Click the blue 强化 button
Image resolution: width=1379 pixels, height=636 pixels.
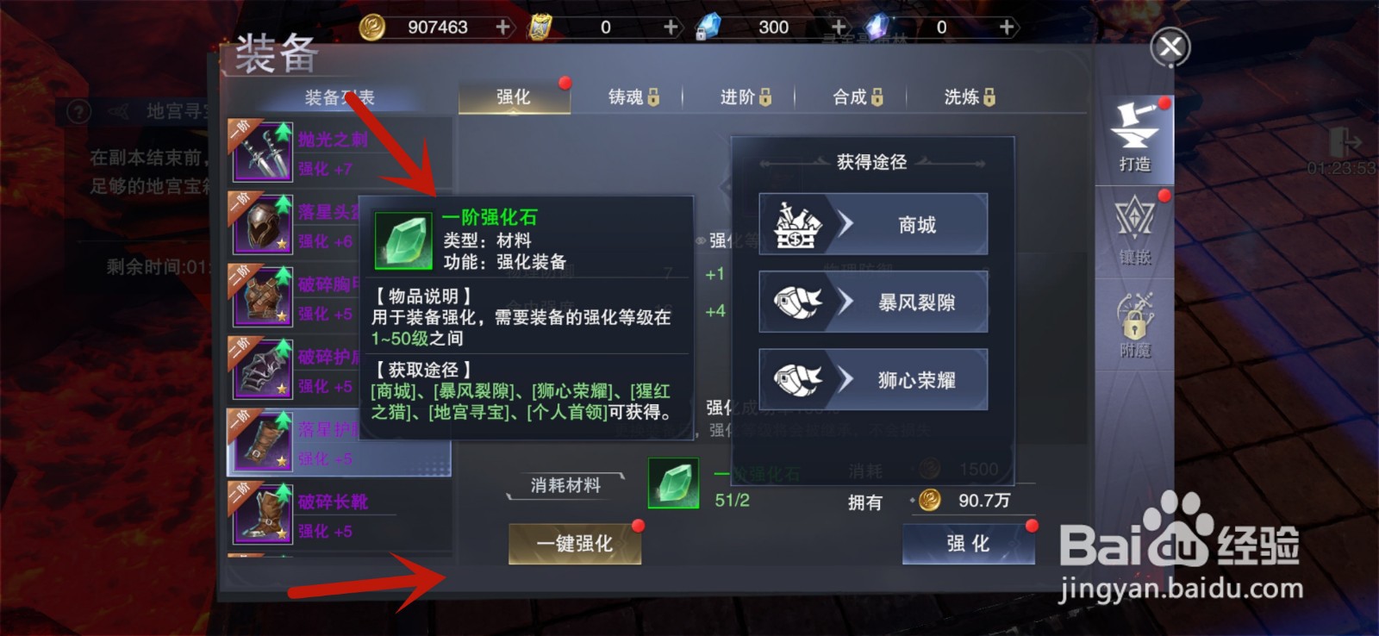(x=969, y=544)
